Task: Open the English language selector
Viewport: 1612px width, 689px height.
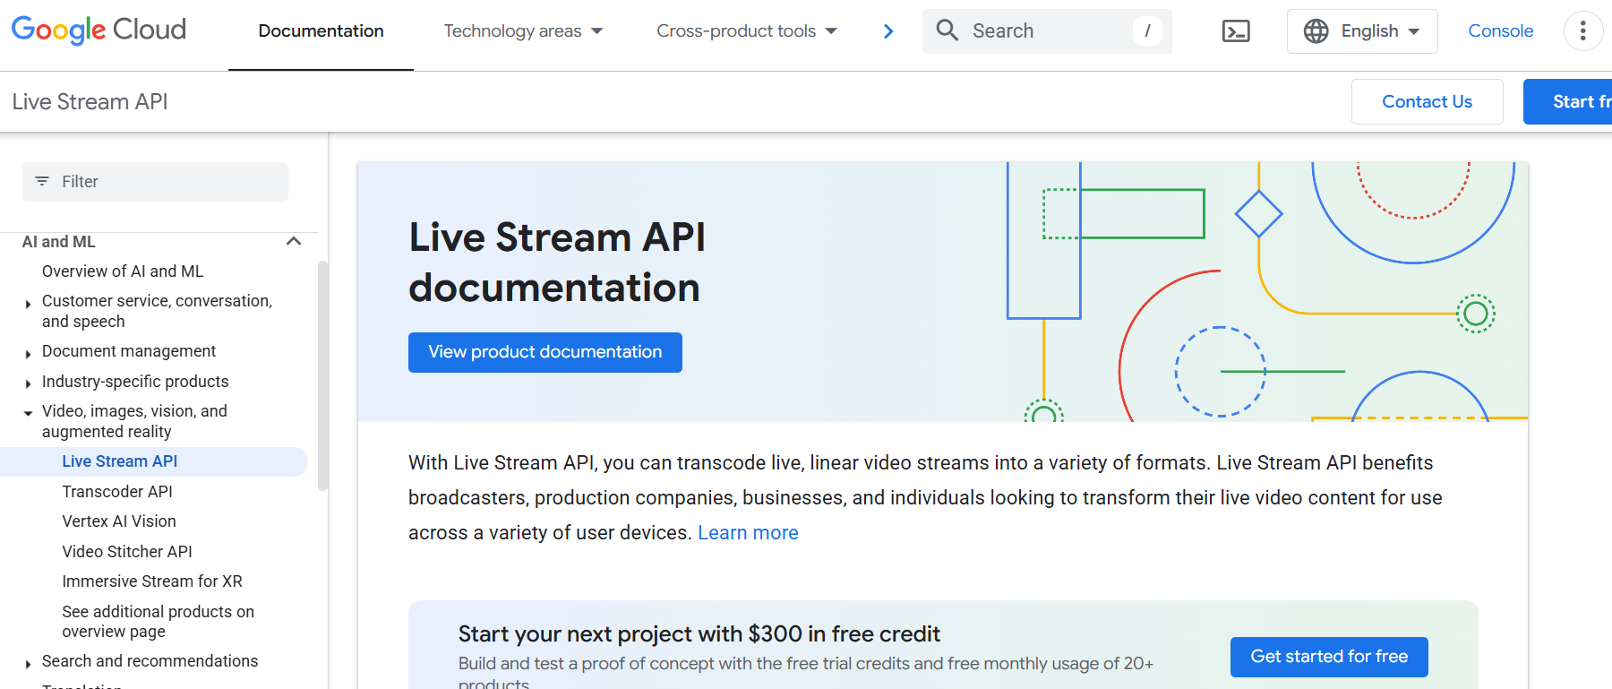Action: [1362, 31]
